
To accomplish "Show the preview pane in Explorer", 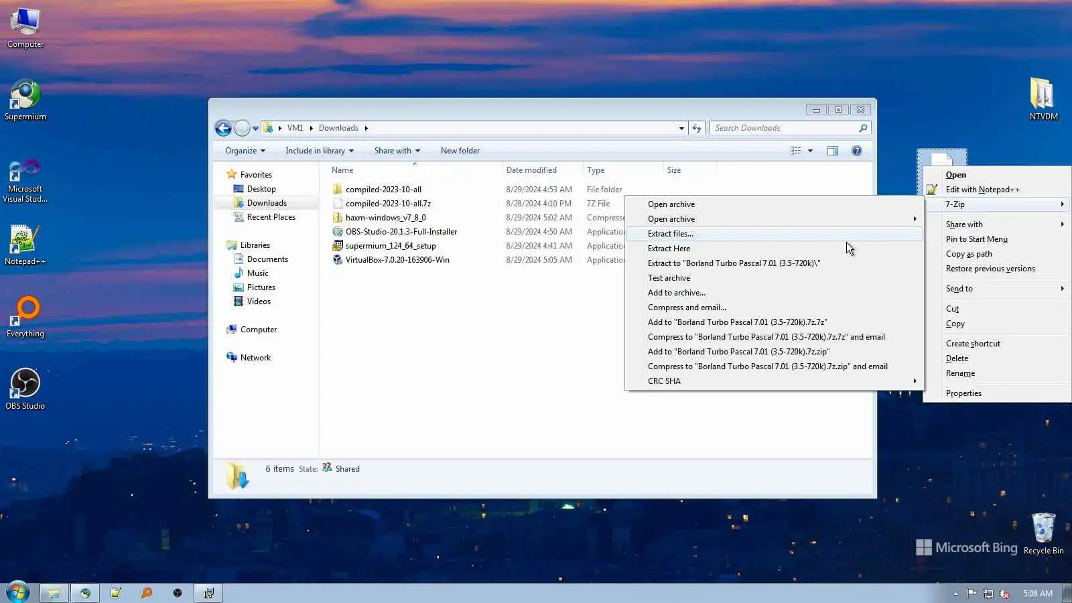I will click(833, 151).
